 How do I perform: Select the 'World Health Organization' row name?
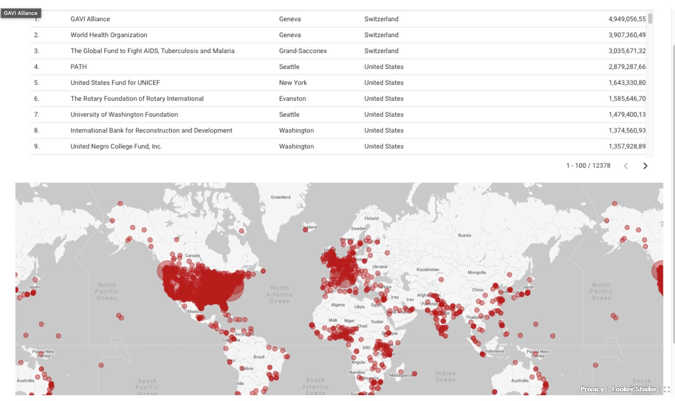pyautogui.click(x=109, y=35)
